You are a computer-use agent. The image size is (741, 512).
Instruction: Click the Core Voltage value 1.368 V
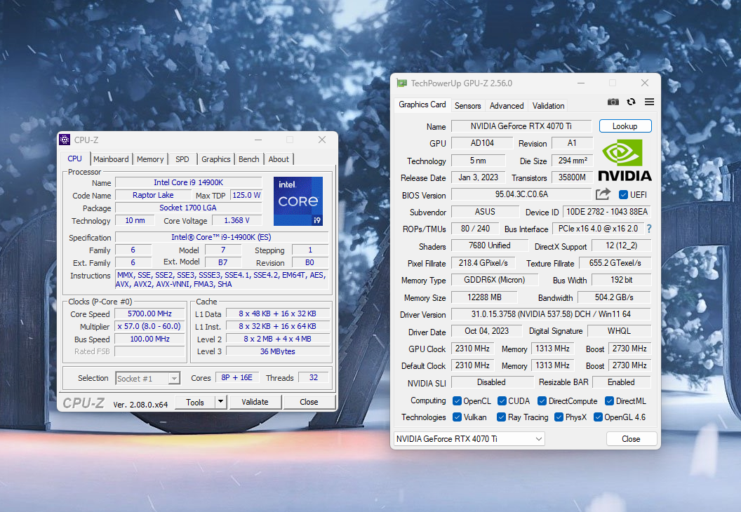[x=236, y=220]
